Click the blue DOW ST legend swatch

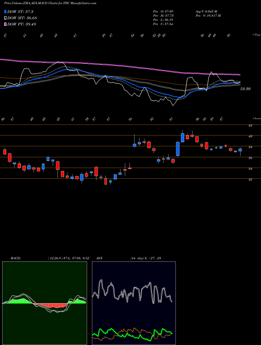point(6,11)
